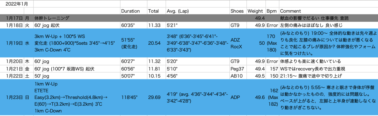Click the 118'45" duration cell
This screenshot has width=378, height=116.
(x=134, y=97)
